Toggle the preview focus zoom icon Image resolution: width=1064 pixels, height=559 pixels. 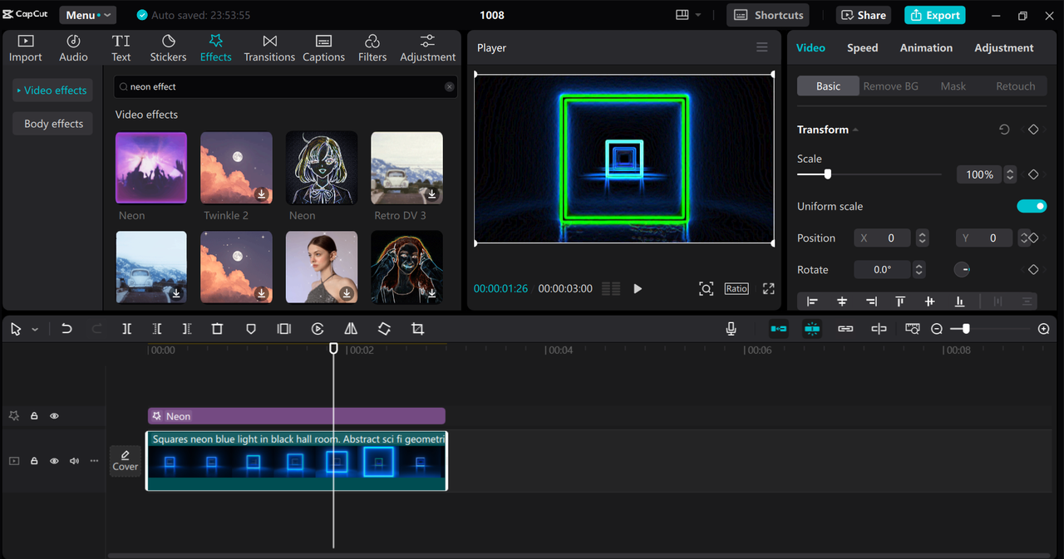point(706,288)
